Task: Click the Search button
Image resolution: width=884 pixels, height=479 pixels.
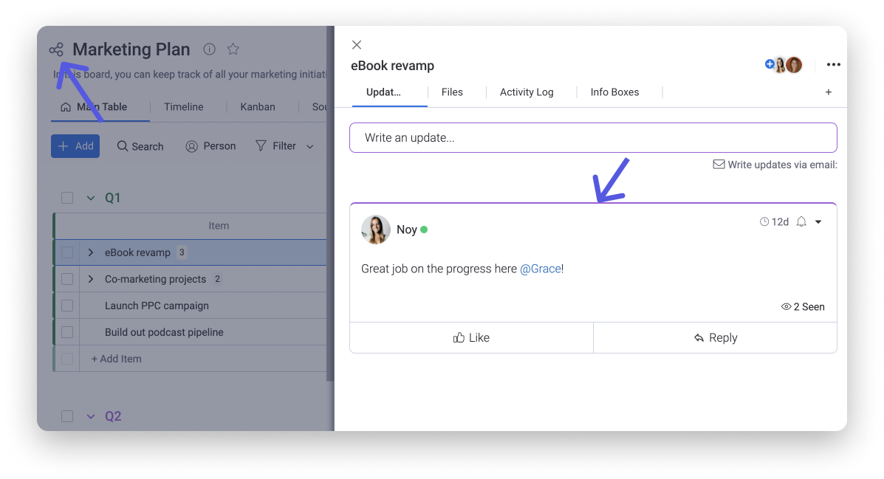Action: pos(140,147)
